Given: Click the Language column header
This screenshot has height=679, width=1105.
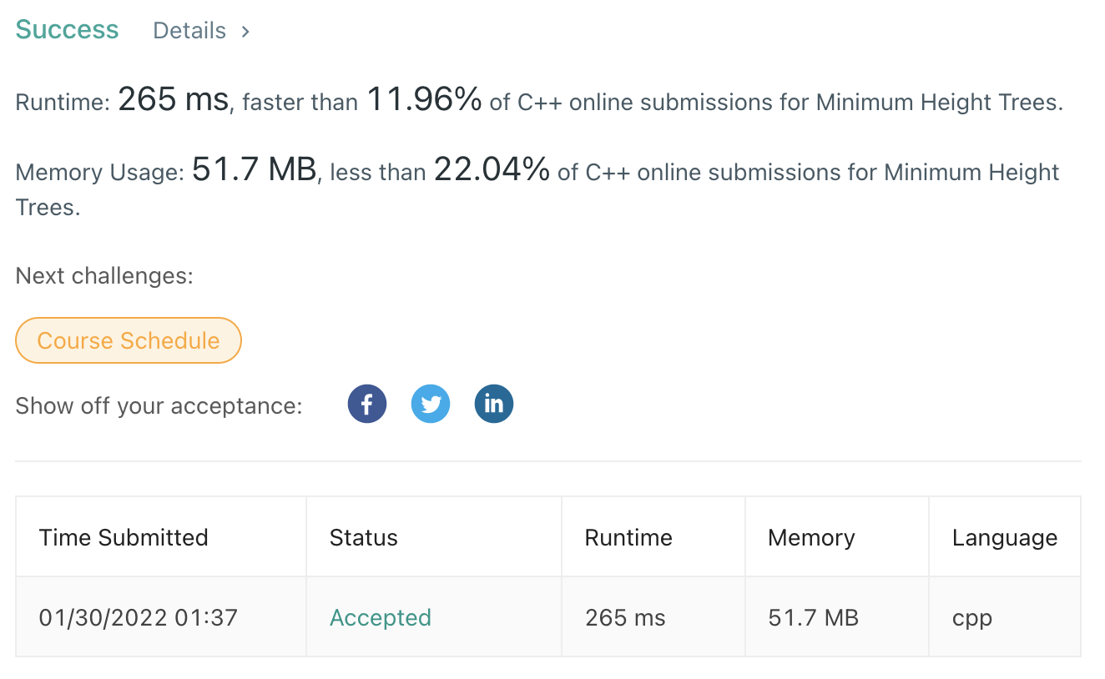Looking at the screenshot, I should [1005, 538].
